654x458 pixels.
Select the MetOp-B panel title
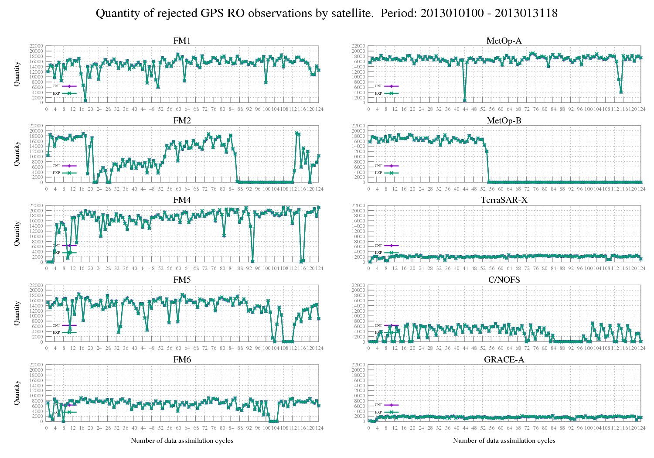tap(504, 120)
